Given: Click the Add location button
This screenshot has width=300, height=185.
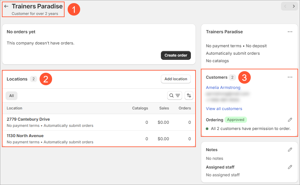Looking at the screenshot, I should pyautogui.click(x=176, y=79).
